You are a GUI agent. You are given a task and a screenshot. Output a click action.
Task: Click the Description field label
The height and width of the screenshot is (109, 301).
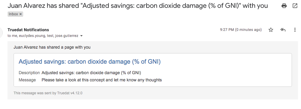[29, 73]
